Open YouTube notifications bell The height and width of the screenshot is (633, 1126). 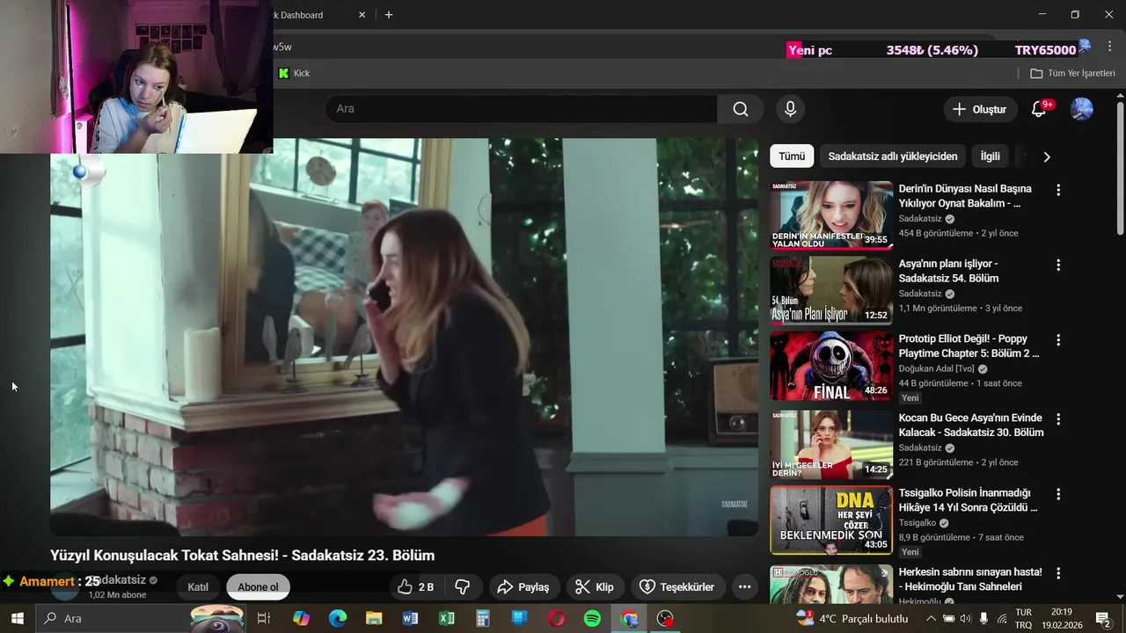pyautogui.click(x=1039, y=109)
